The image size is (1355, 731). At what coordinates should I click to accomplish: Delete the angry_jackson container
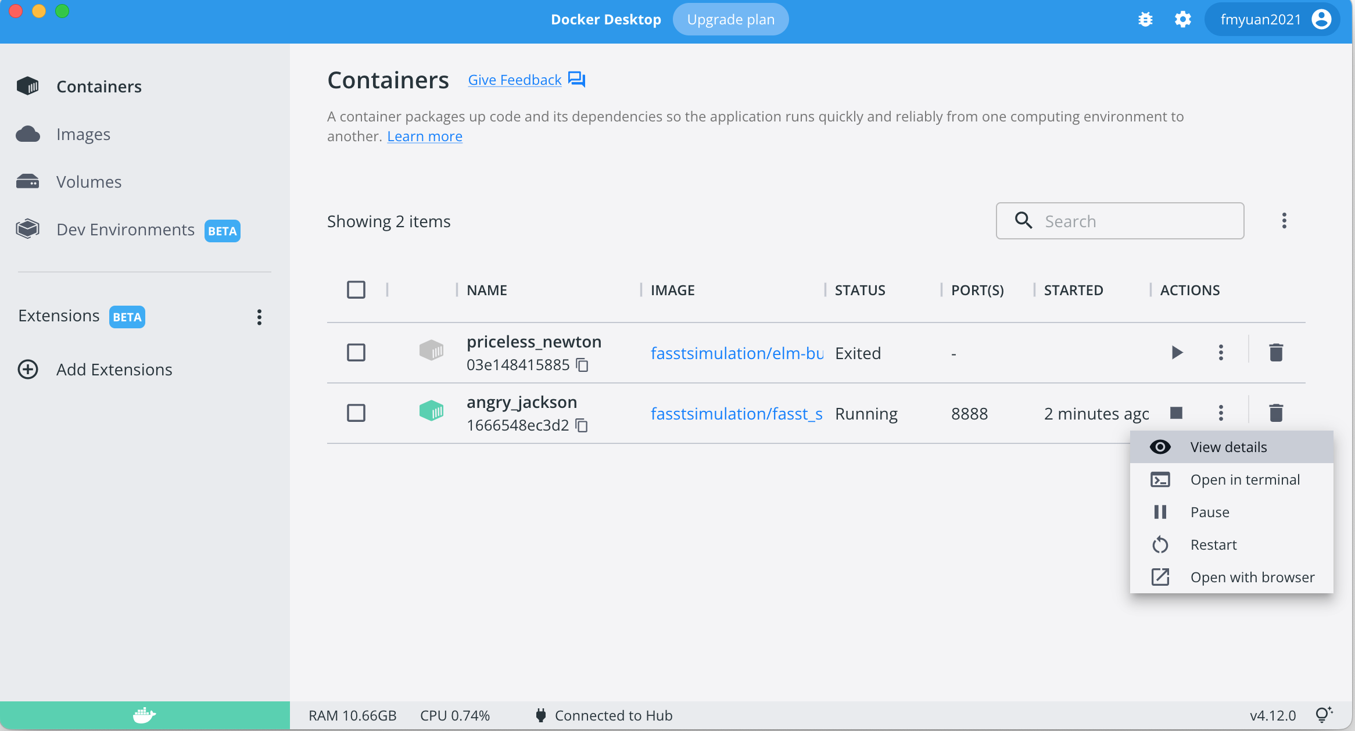click(1275, 413)
